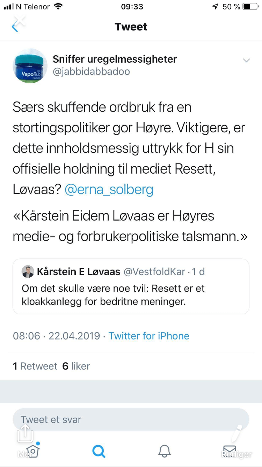The width and height of the screenshot is (262, 467).
Task: Tap the share icon overlay
Action: click(25, 433)
